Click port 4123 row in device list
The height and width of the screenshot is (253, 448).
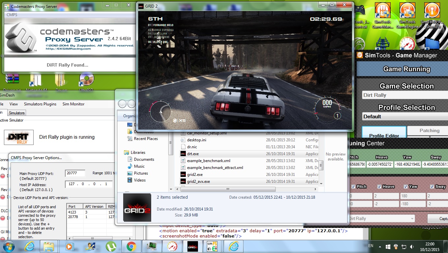91,212
